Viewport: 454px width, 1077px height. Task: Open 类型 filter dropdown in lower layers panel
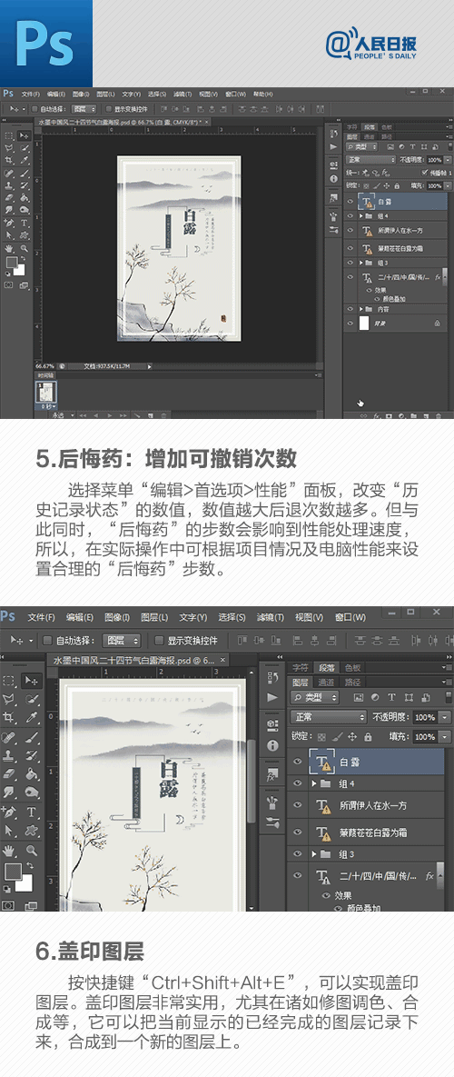point(315,697)
